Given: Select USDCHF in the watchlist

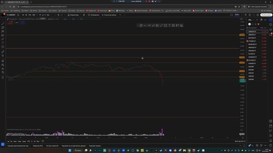Looking at the screenshot, I should pyautogui.click(x=257, y=73).
